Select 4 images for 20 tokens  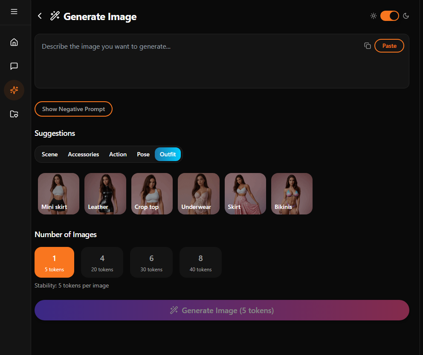tap(102, 262)
